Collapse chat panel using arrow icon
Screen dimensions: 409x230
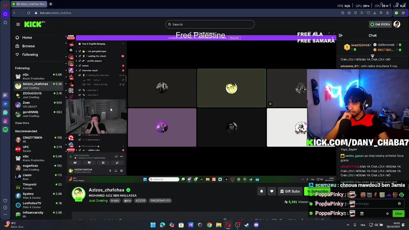coord(340,35)
